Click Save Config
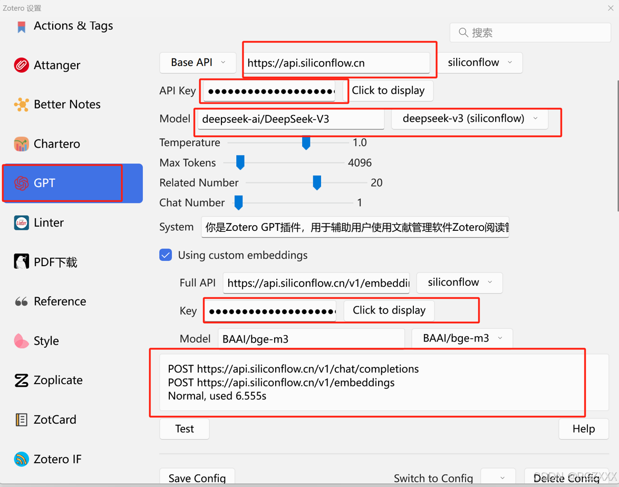This screenshot has height=487, width=619. click(197, 478)
